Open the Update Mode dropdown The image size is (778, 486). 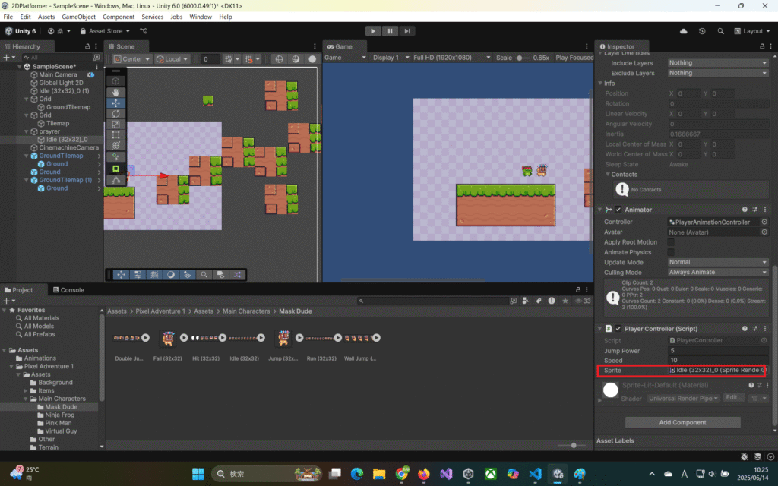click(x=717, y=262)
